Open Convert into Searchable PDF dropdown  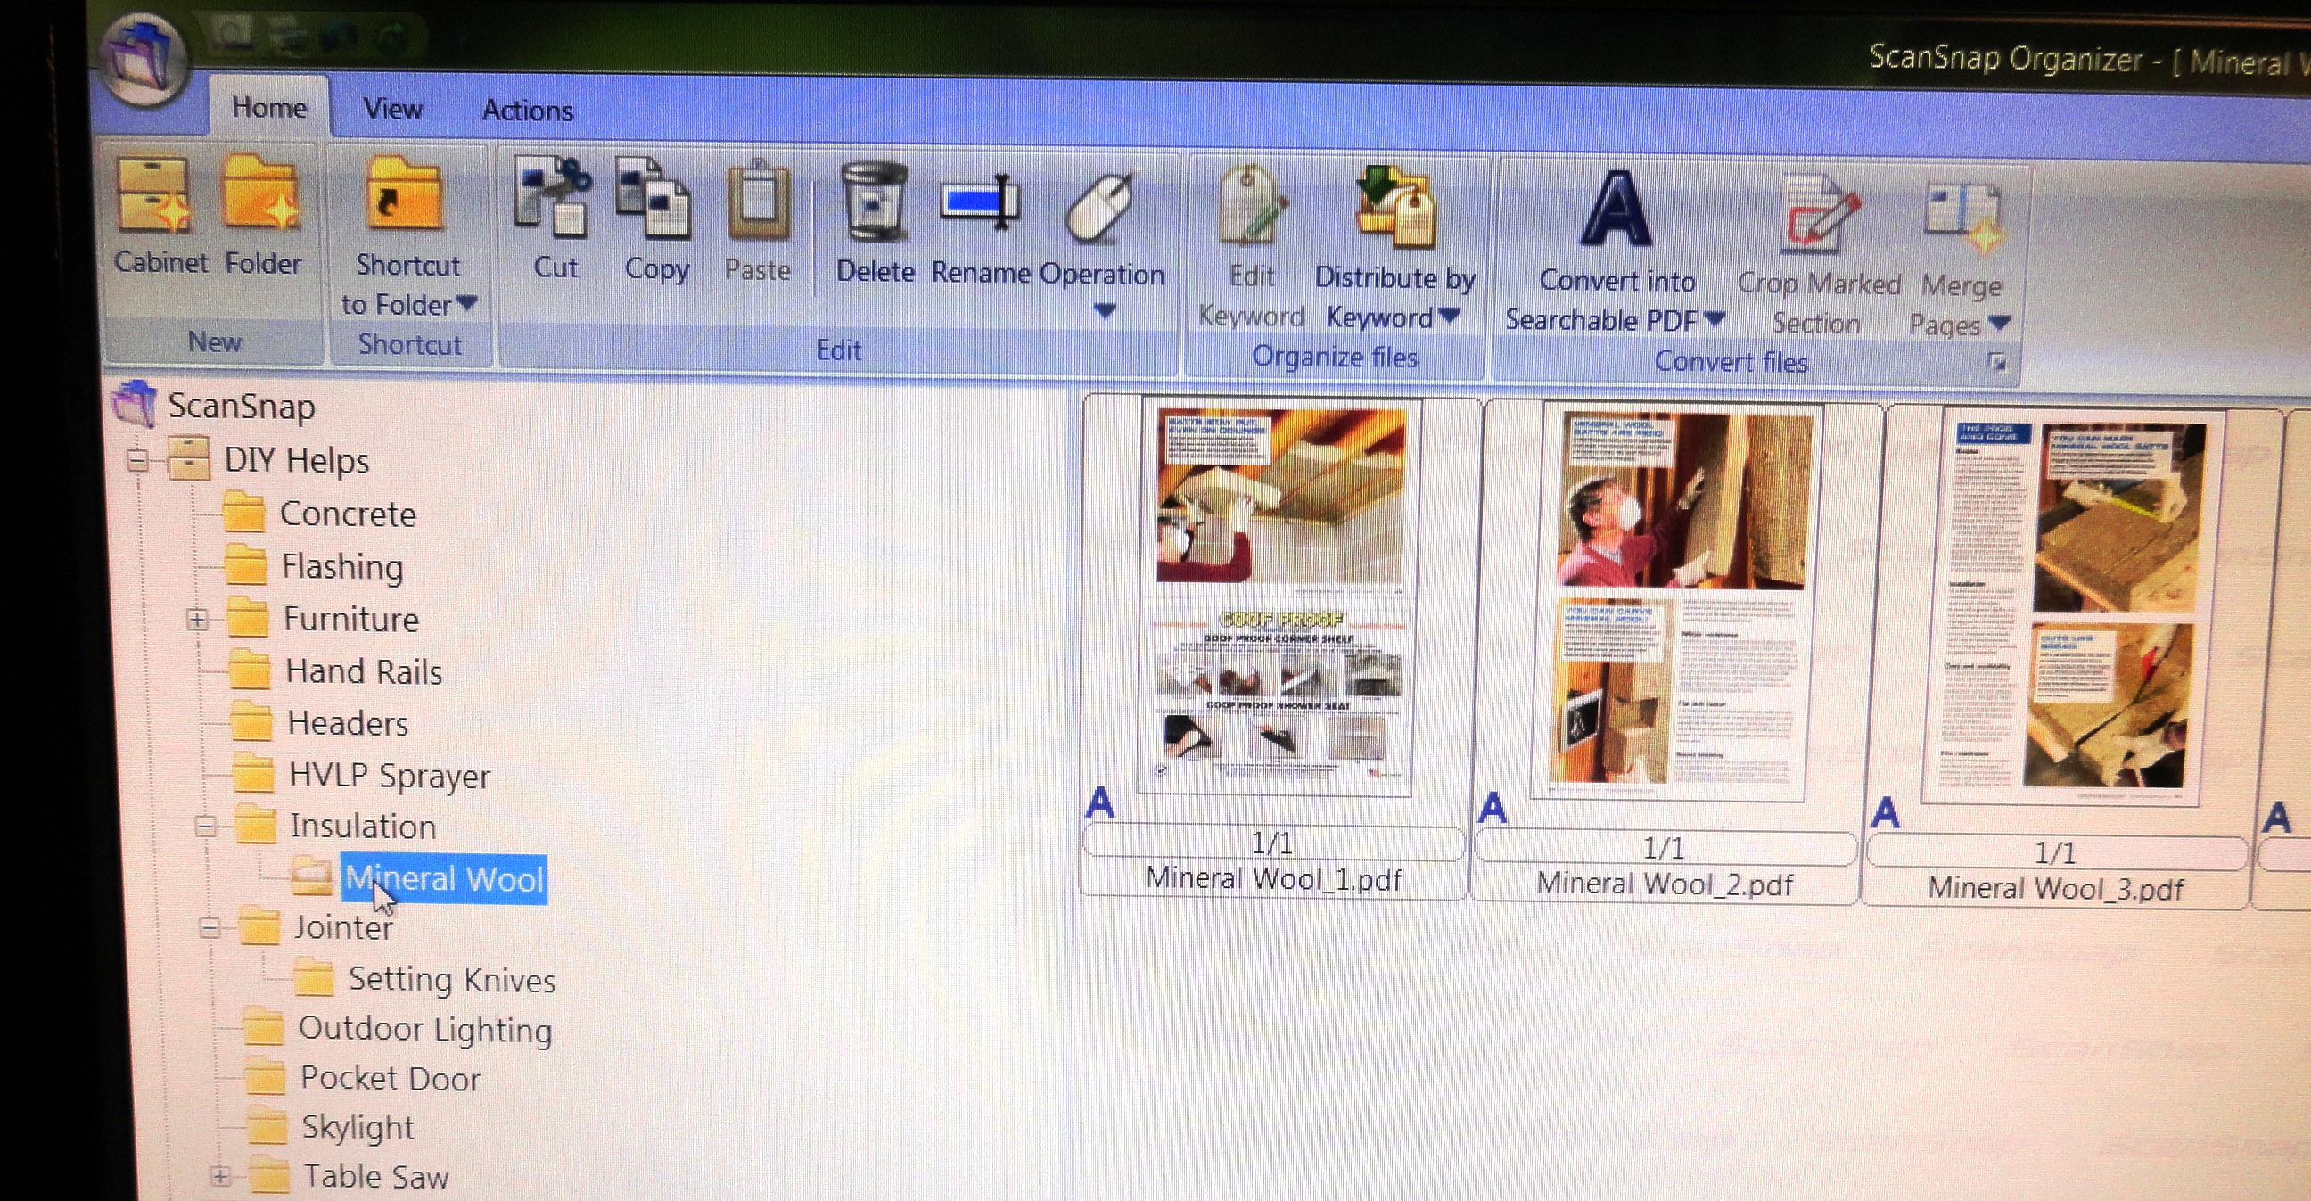(x=1714, y=319)
